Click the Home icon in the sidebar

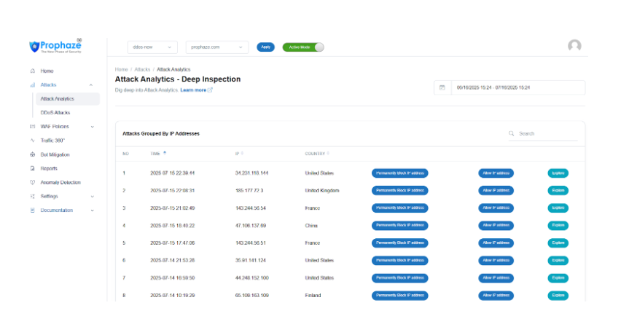(33, 71)
